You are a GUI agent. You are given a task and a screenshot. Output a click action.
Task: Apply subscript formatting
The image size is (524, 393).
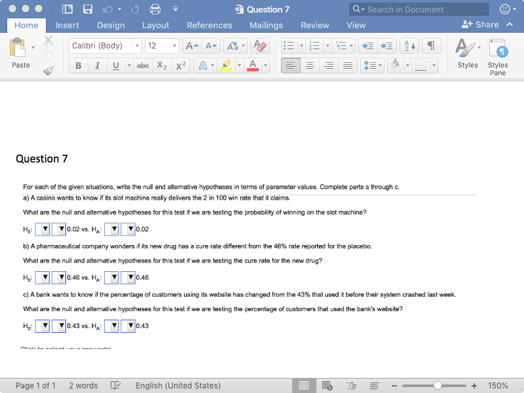160,65
